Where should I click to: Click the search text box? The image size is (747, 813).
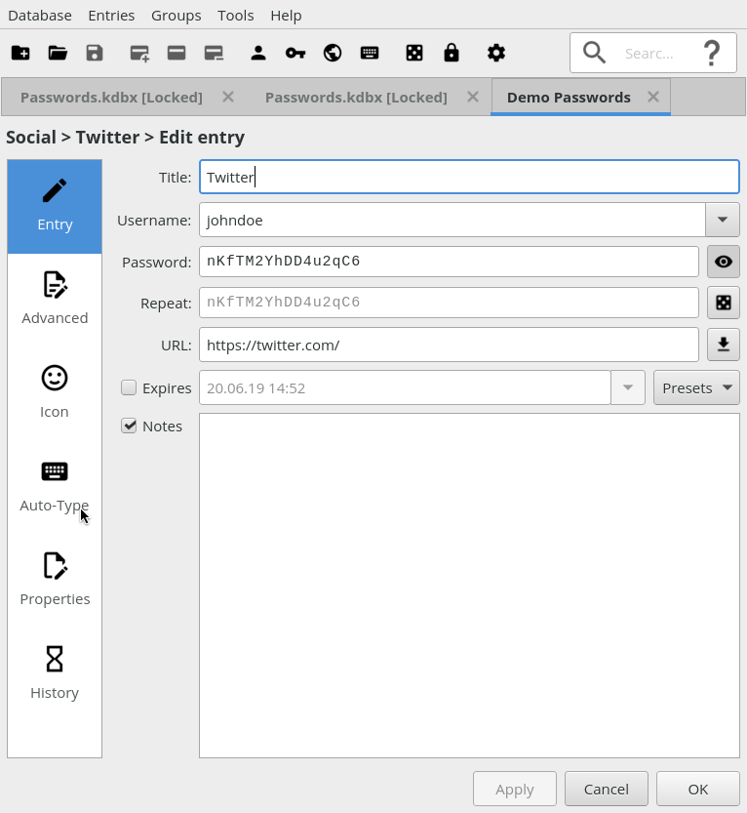tap(655, 53)
